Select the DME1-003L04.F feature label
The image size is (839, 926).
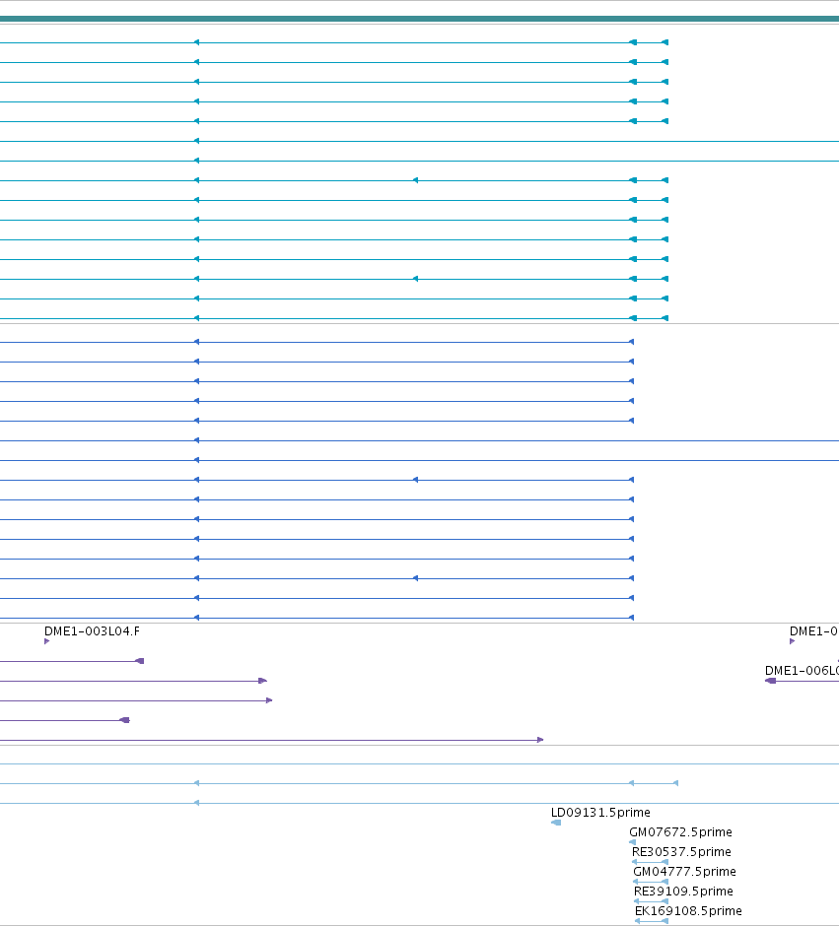click(x=92, y=631)
